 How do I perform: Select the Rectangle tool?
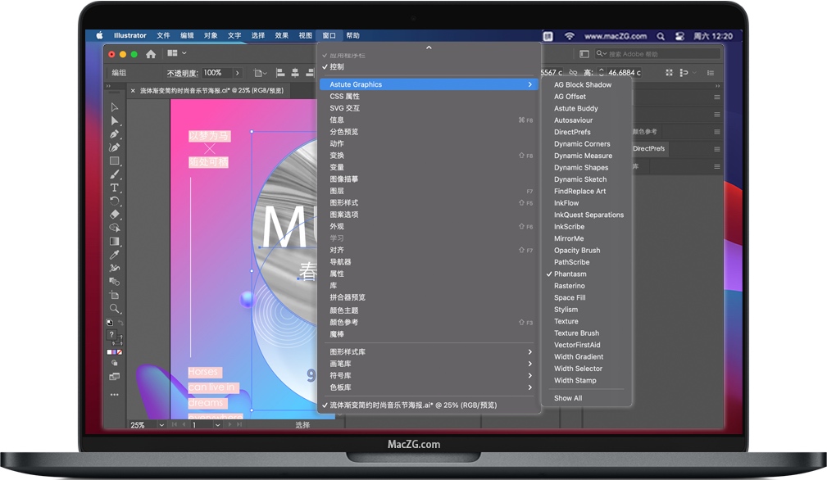(x=115, y=161)
